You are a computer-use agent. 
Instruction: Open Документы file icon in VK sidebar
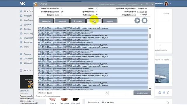tap(21, 63)
